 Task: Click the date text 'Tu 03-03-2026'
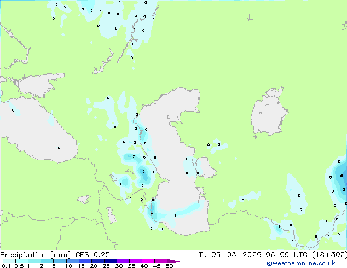229,255
